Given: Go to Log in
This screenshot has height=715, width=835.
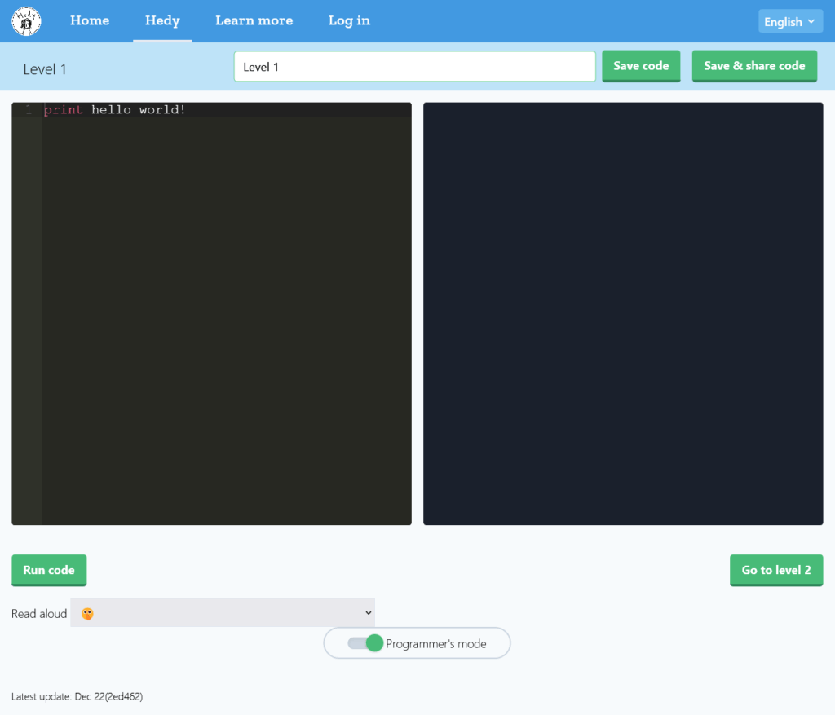Looking at the screenshot, I should pos(349,20).
